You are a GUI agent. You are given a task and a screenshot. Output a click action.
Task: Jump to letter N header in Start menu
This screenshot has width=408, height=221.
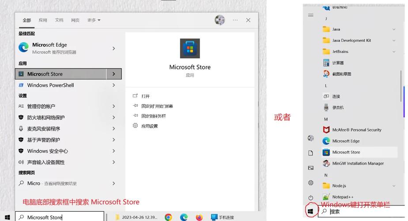point(326,175)
